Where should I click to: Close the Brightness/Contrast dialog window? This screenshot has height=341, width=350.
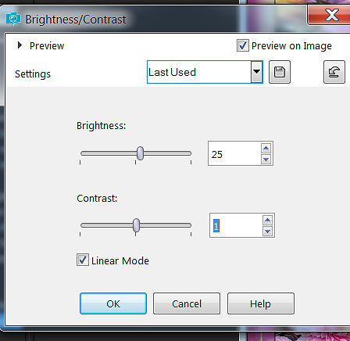tap(330, 15)
